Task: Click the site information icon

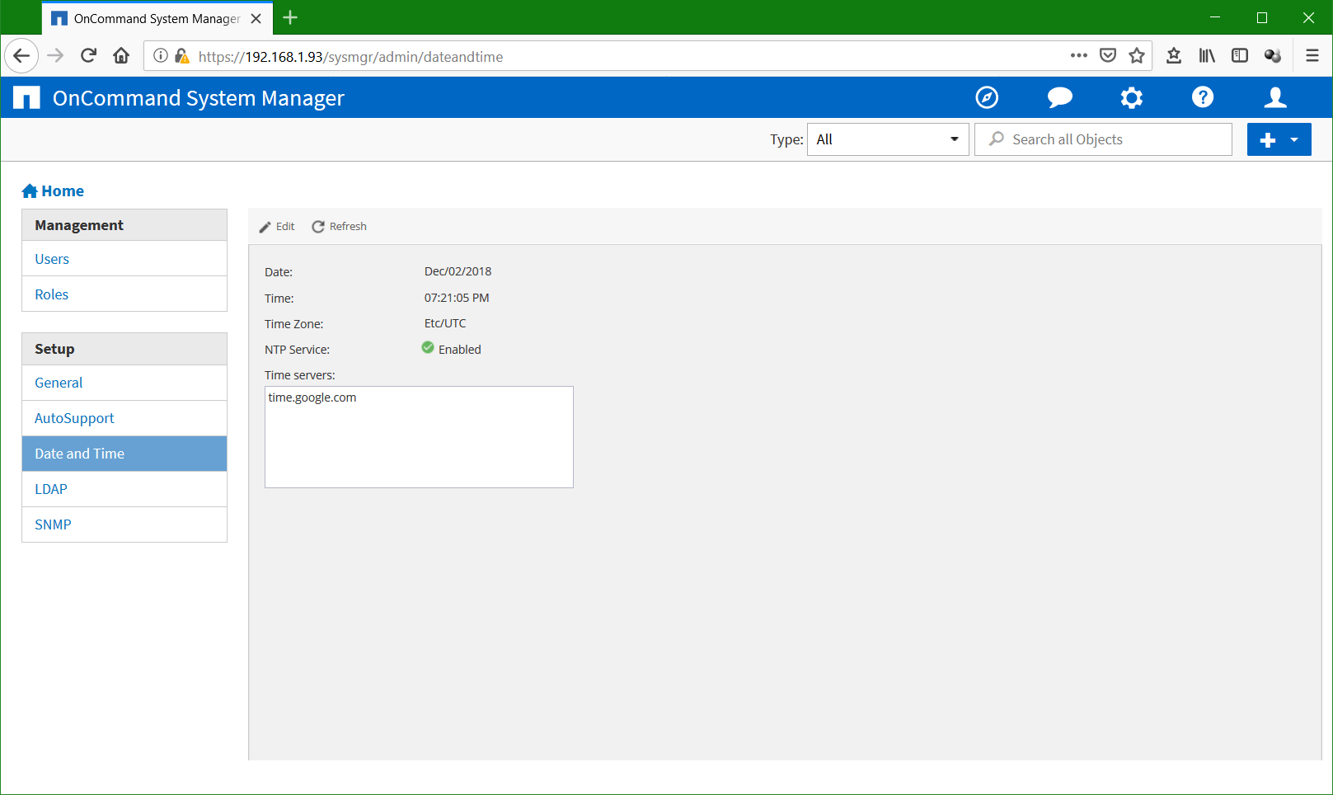Action: pos(161,56)
